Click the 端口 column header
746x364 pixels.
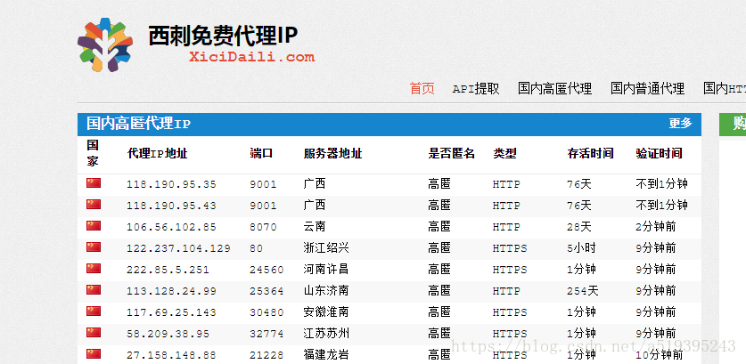(261, 153)
